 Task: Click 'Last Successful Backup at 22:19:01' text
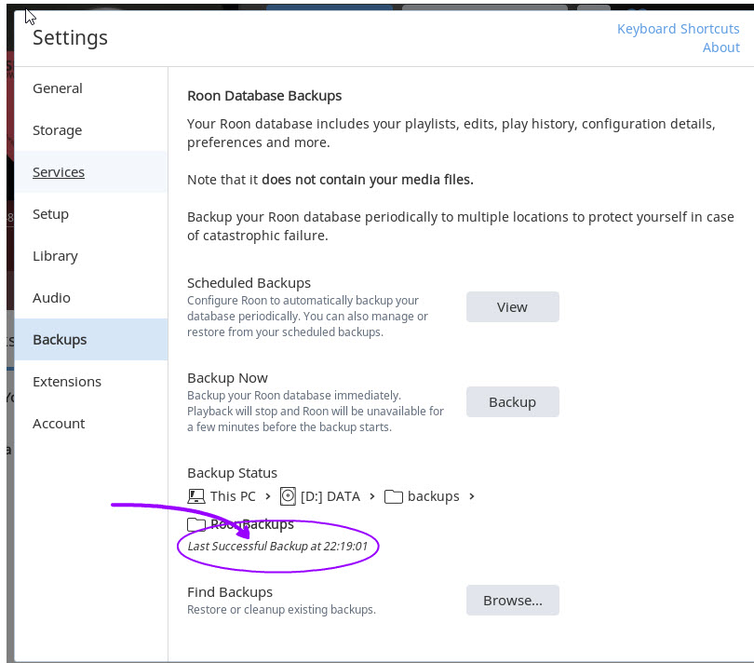277,546
